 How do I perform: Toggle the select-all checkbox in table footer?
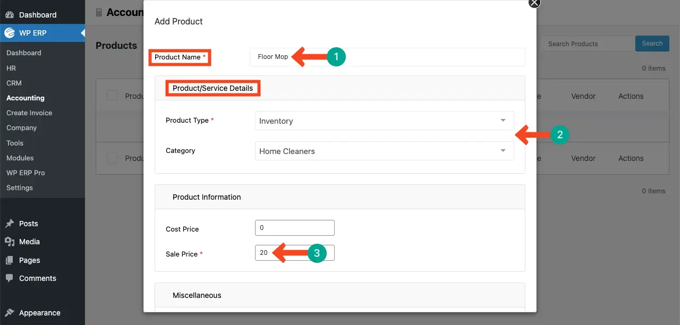click(112, 158)
